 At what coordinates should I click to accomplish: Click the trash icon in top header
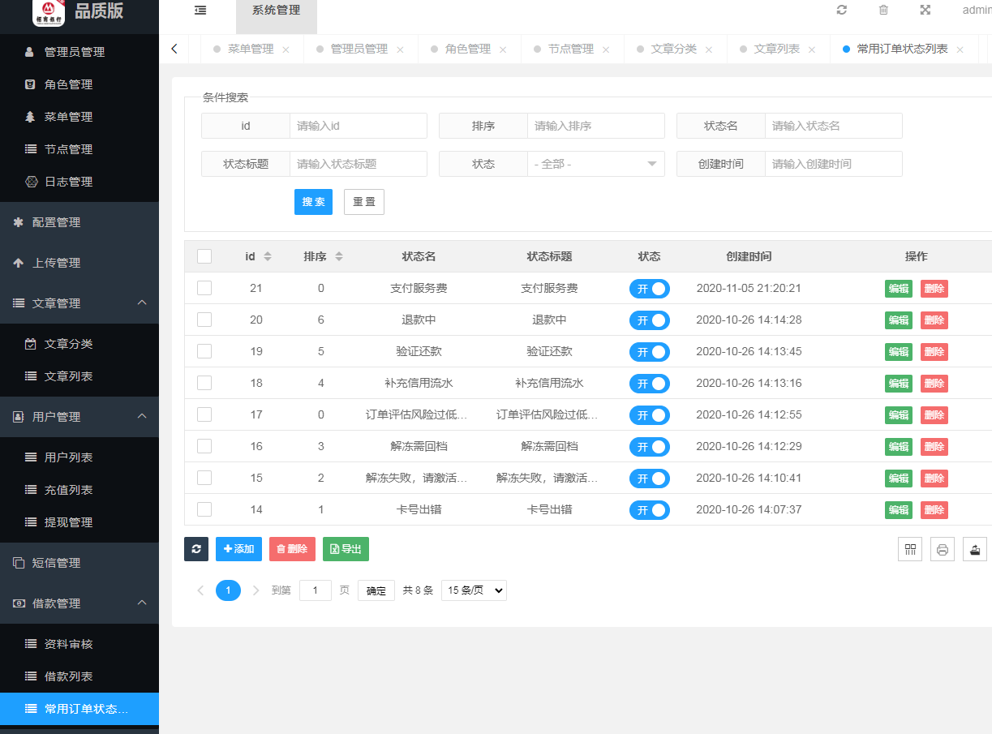tap(883, 10)
